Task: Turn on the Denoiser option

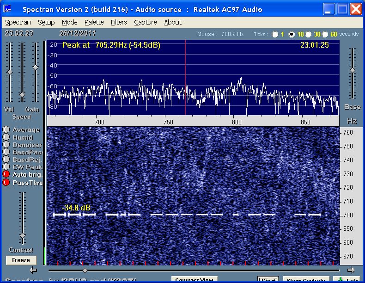Action: click(x=6, y=145)
